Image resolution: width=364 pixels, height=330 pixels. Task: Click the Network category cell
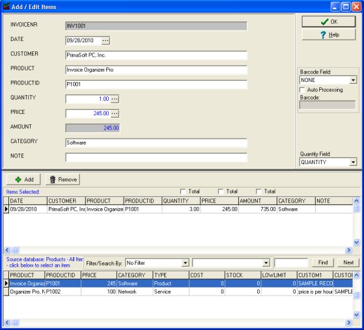tap(135, 292)
